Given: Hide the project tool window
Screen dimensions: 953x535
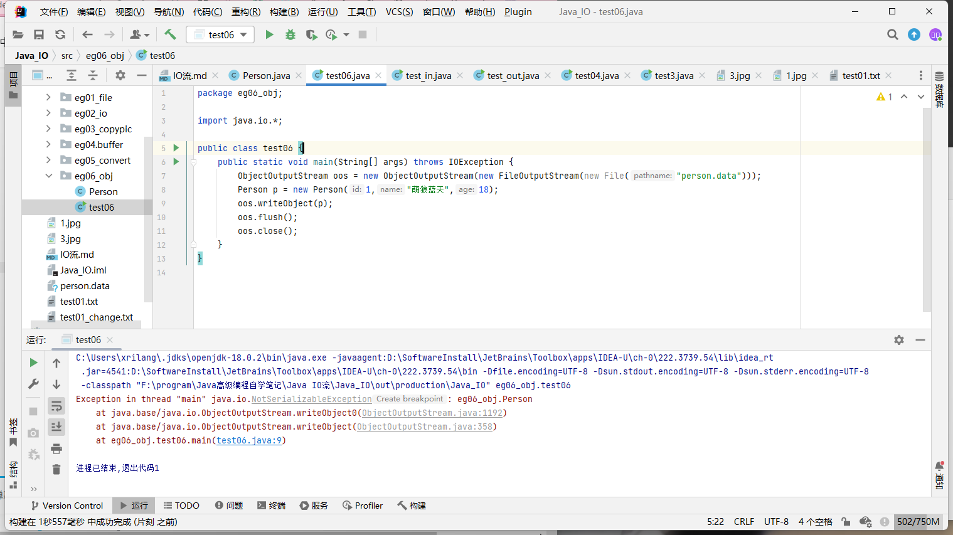Looking at the screenshot, I should 142,75.
